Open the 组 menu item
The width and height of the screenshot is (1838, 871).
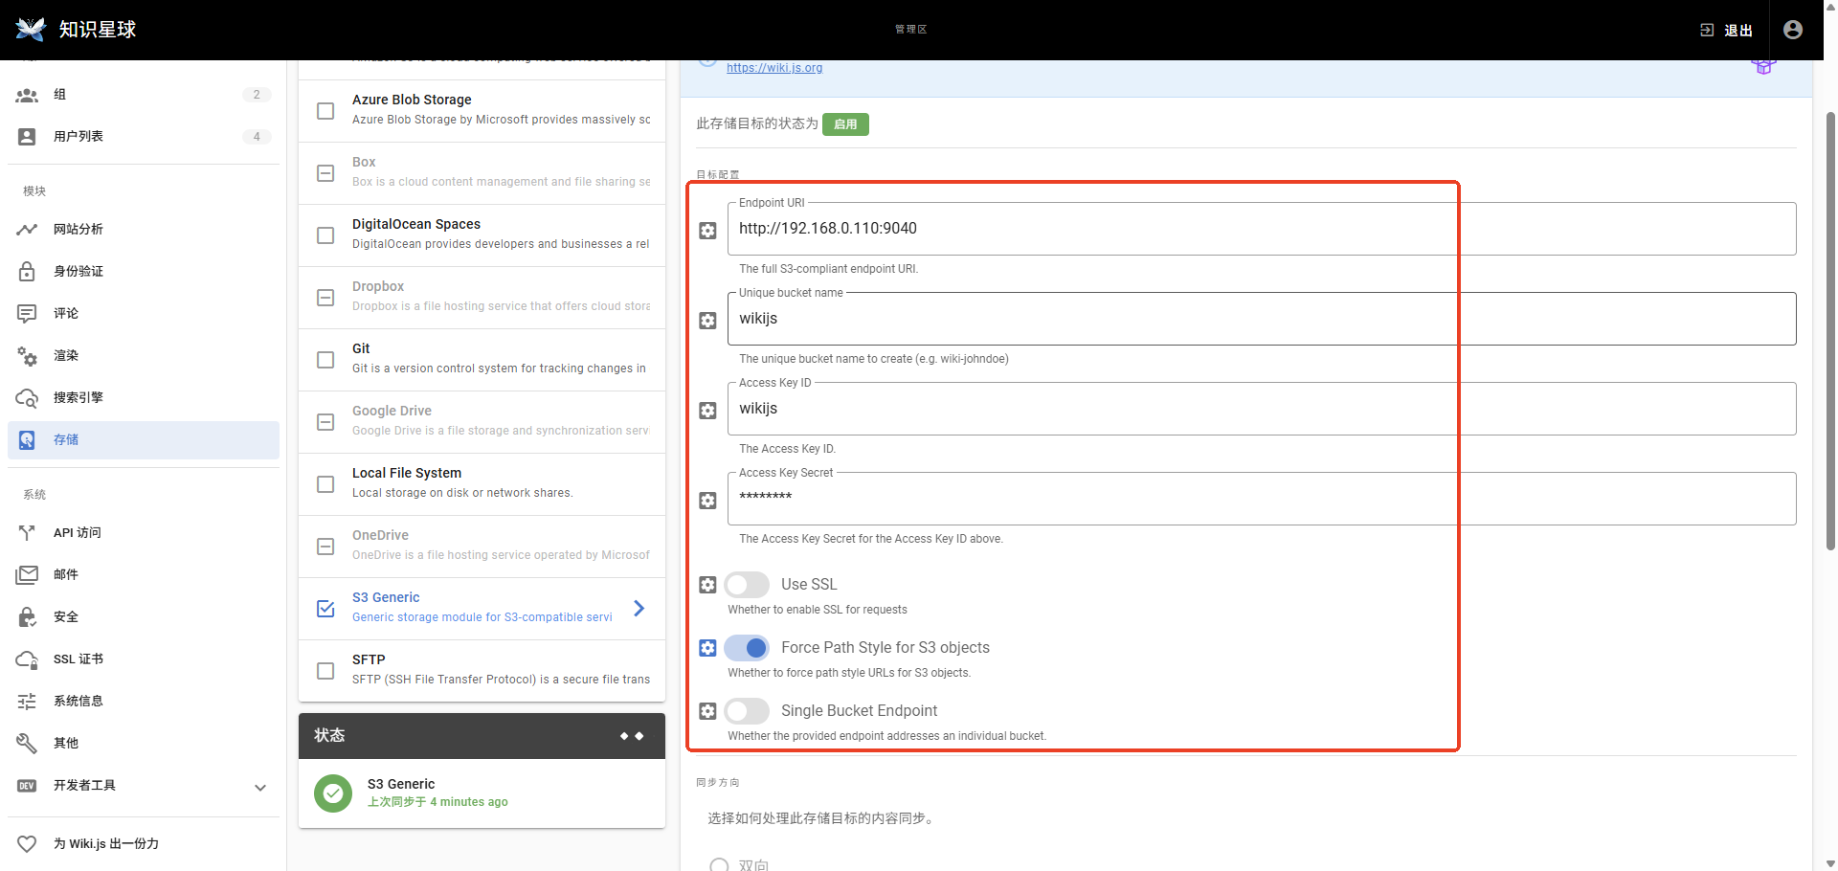(x=144, y=95)
